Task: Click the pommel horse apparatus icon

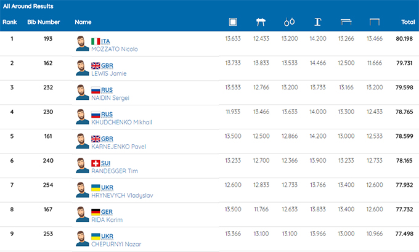Action: 260,22
